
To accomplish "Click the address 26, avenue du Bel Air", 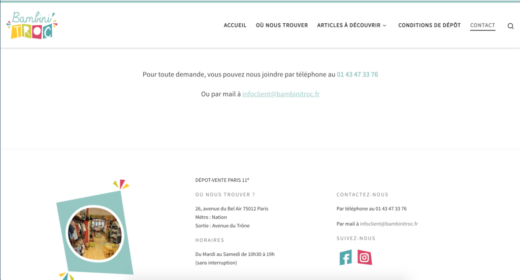I will (x=232, y=209).
